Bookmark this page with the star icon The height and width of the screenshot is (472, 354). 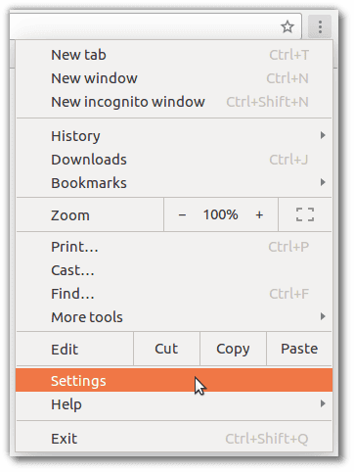point(288,26)
